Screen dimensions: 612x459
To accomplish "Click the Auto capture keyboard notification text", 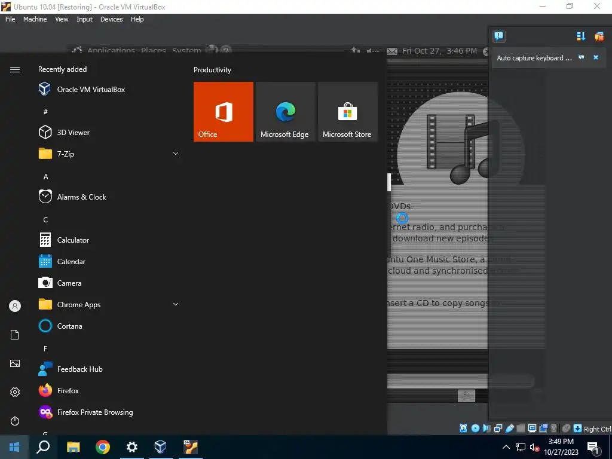I will [534, 58].
